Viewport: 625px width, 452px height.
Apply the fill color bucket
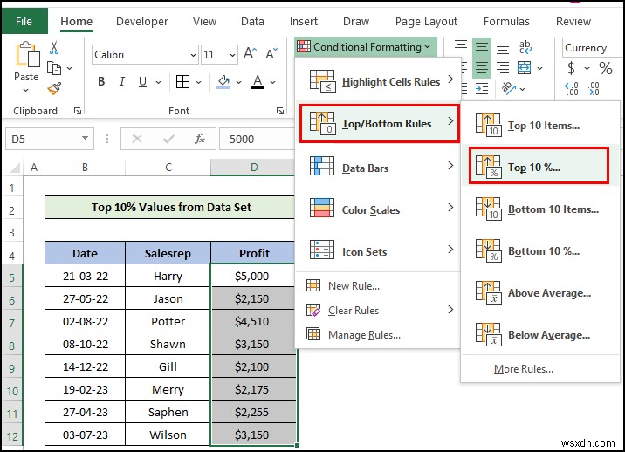pos(223,82)
